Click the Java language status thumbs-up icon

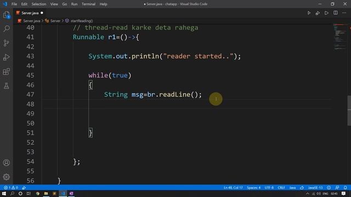(x=302, y=188)
